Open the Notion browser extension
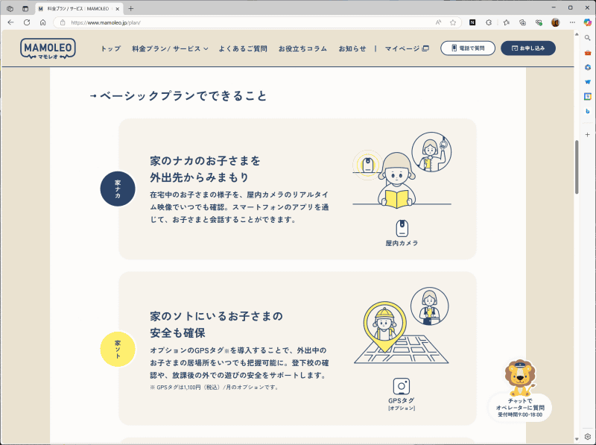 (472, 22)
